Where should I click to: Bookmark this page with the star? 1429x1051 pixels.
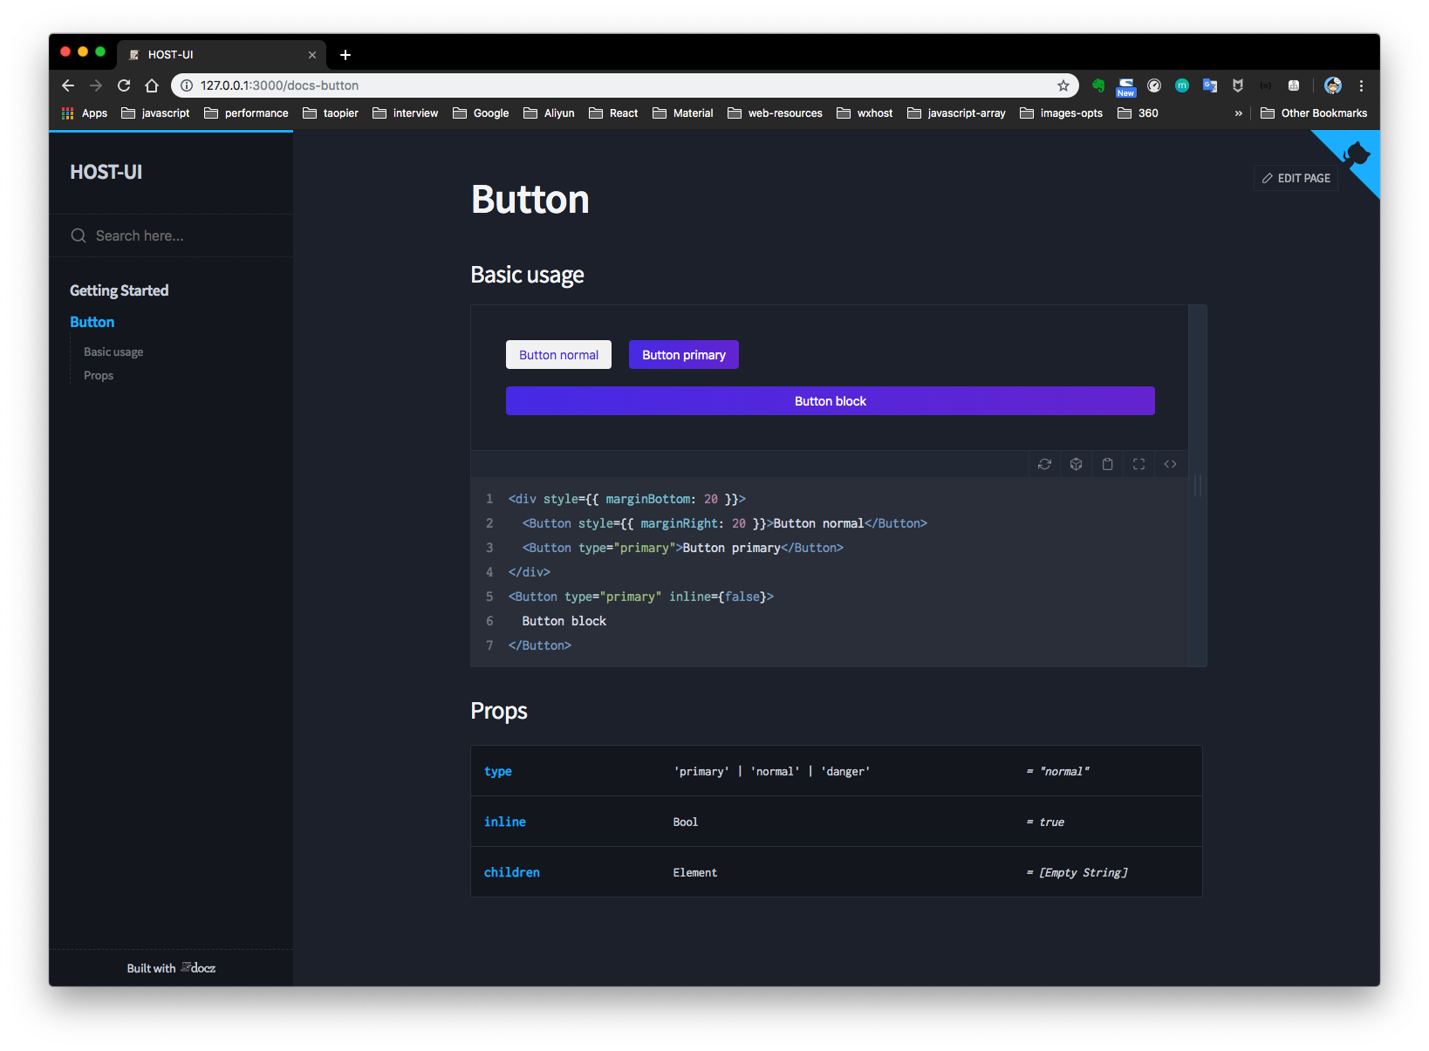pos(1063,85)
